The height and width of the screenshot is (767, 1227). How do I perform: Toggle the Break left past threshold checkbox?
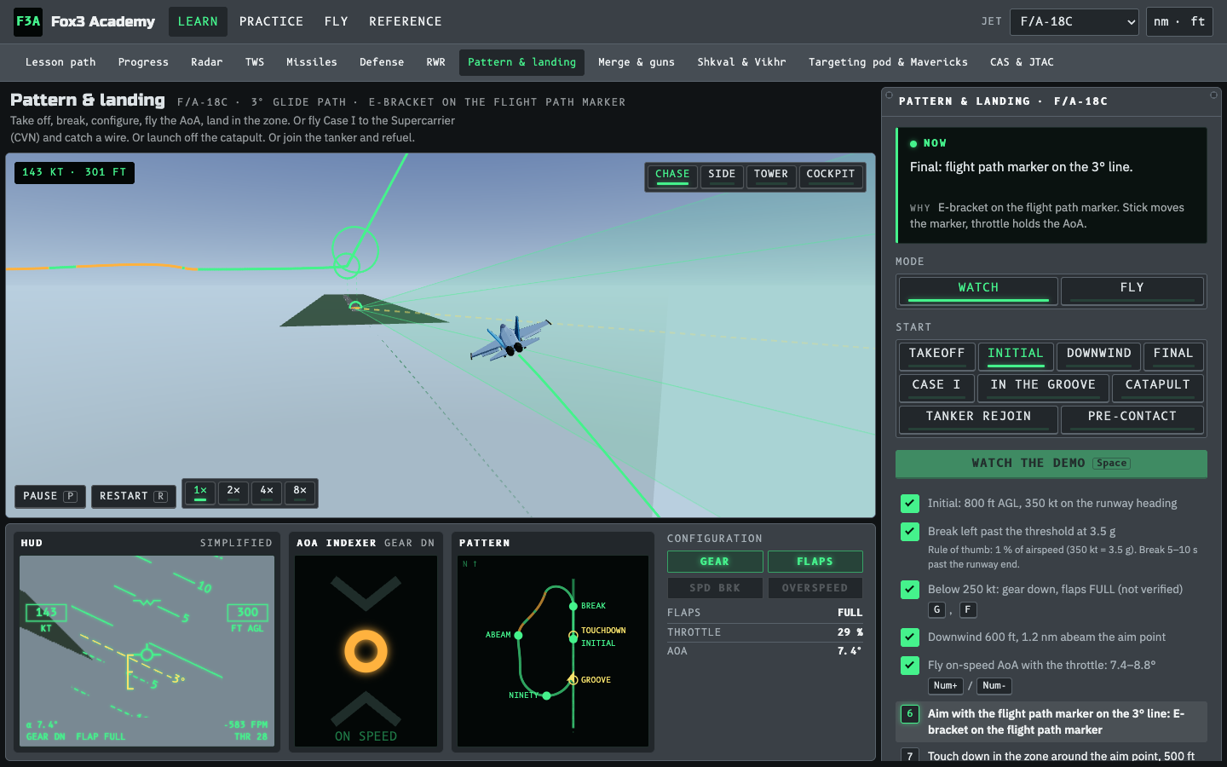(910, 532)
